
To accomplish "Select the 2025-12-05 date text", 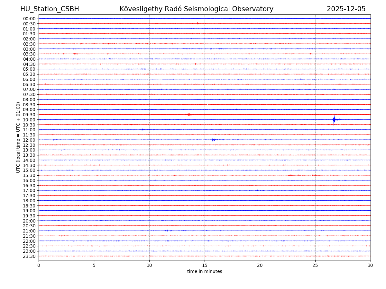I will coord(346,9).
